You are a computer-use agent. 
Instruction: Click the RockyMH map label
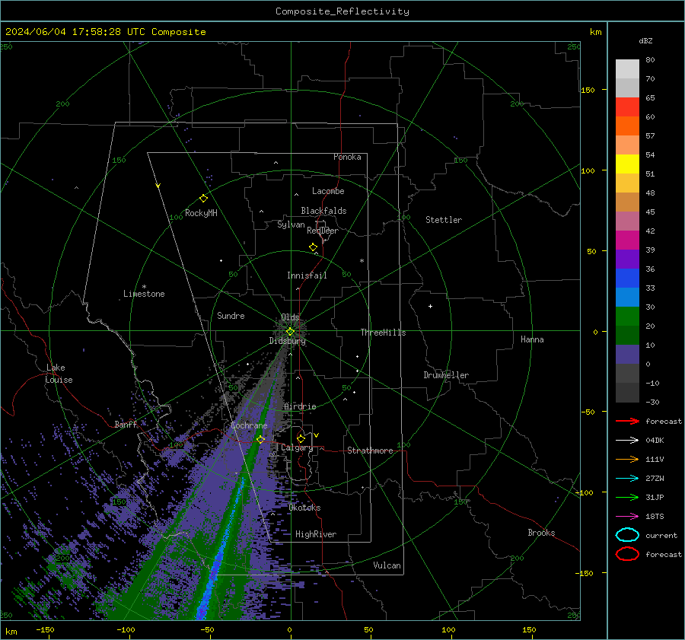pyautogui.click(x=201, y=213)
